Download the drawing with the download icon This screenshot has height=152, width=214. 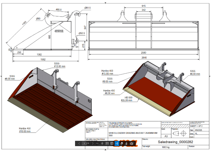[x=127, y=143]
